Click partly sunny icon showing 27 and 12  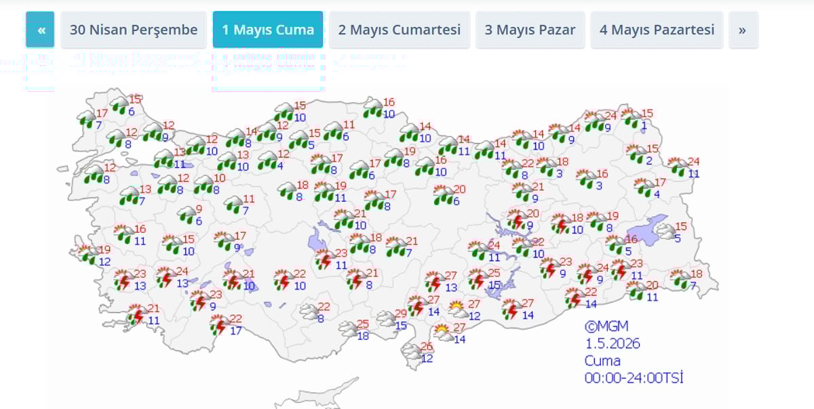tap(458, 309)
